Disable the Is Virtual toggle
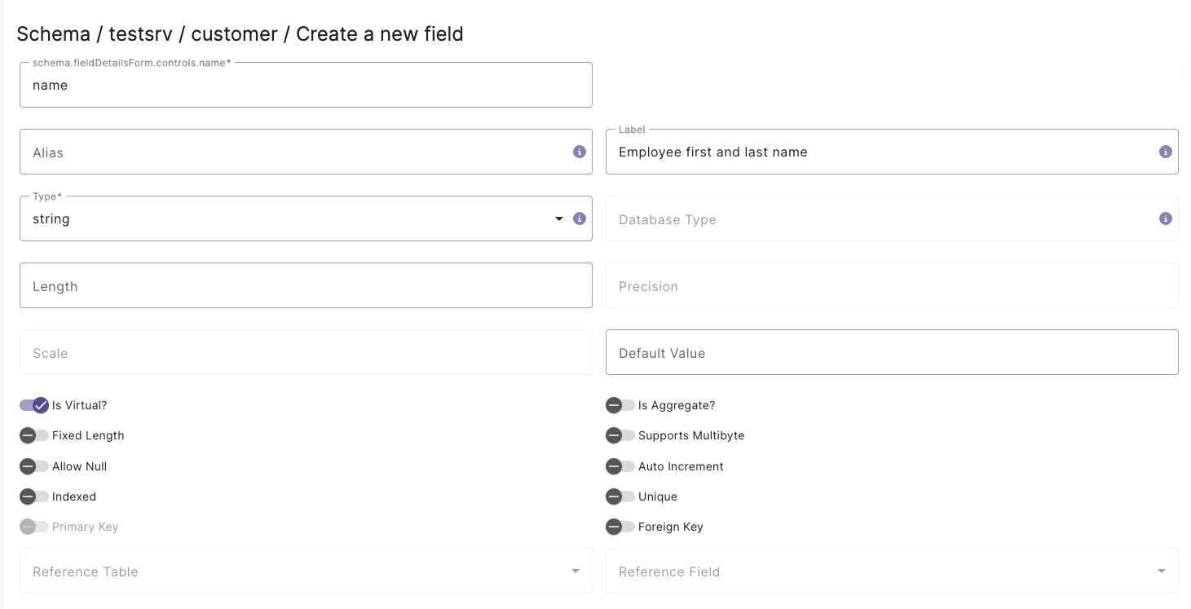The image size is (1191, 609). click(x=34, y=405)
